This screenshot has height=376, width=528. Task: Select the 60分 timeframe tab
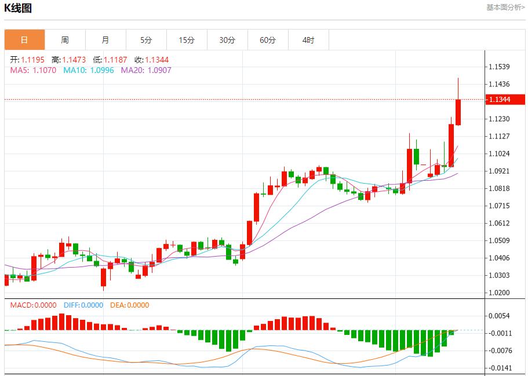pyautogui.click(x=268, y=39)
